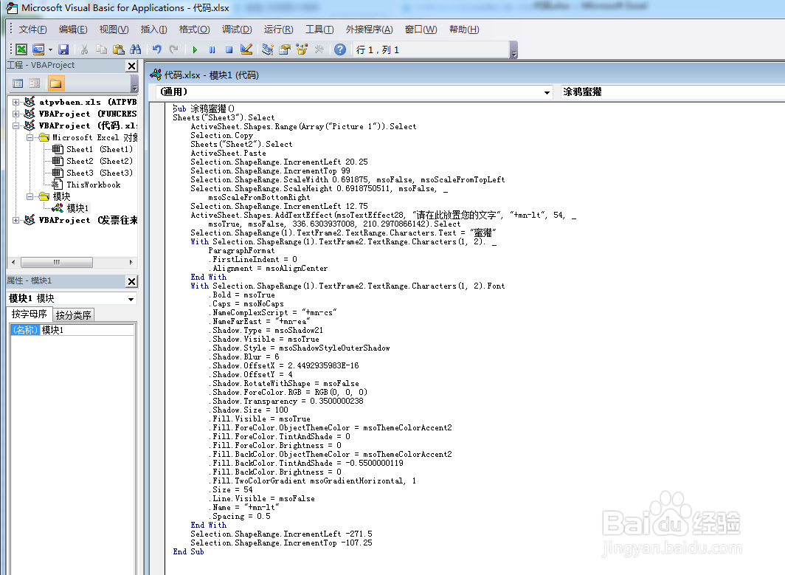The image size is (785, 575).
Task: Open Properties Window toolbar icon
Action: pyautogui.click(x=285, y=49)
